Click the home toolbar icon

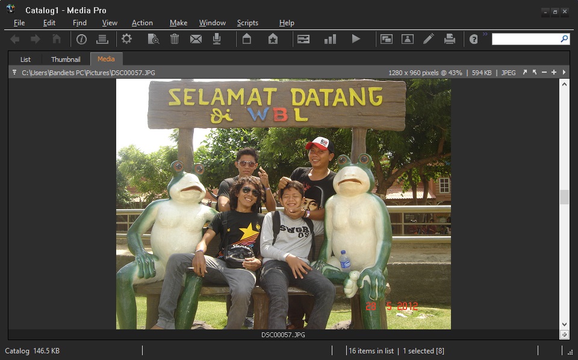57,38
